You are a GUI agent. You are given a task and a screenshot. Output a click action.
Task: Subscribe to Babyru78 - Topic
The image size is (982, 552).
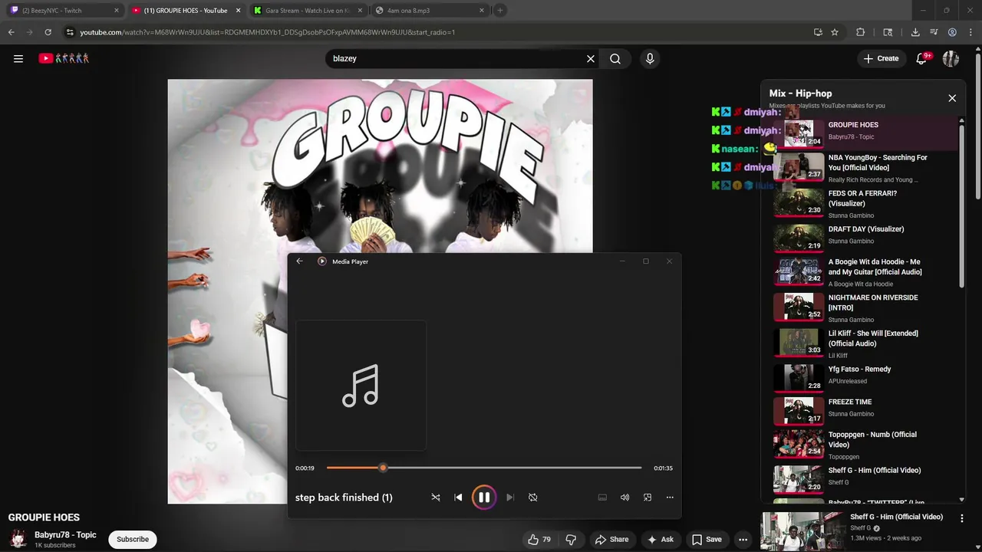tap(133, 539)
